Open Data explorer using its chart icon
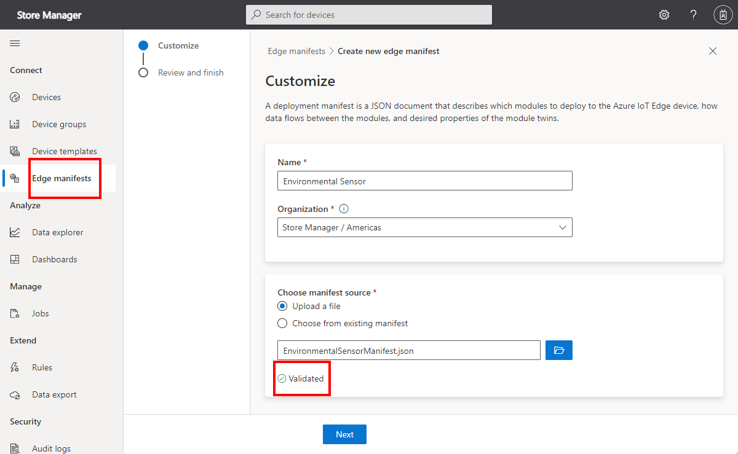The width and height of the screenshot is (738, 454). (x=14, y=232)
